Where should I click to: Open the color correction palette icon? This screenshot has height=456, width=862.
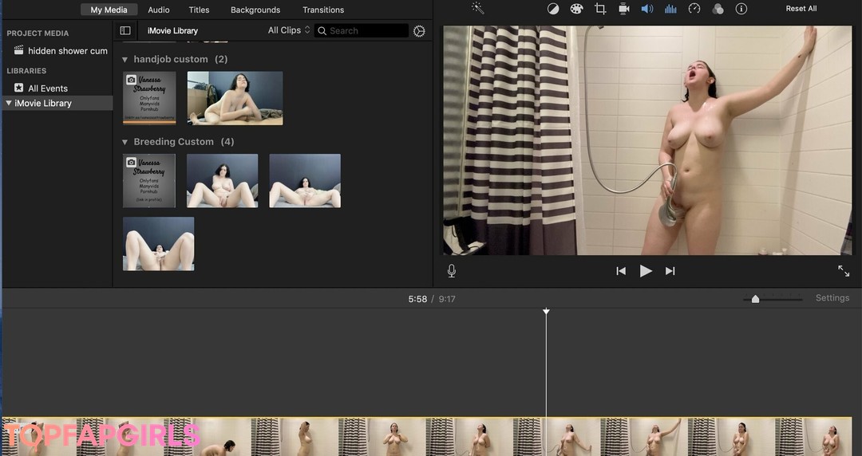(x=576, y=9)
